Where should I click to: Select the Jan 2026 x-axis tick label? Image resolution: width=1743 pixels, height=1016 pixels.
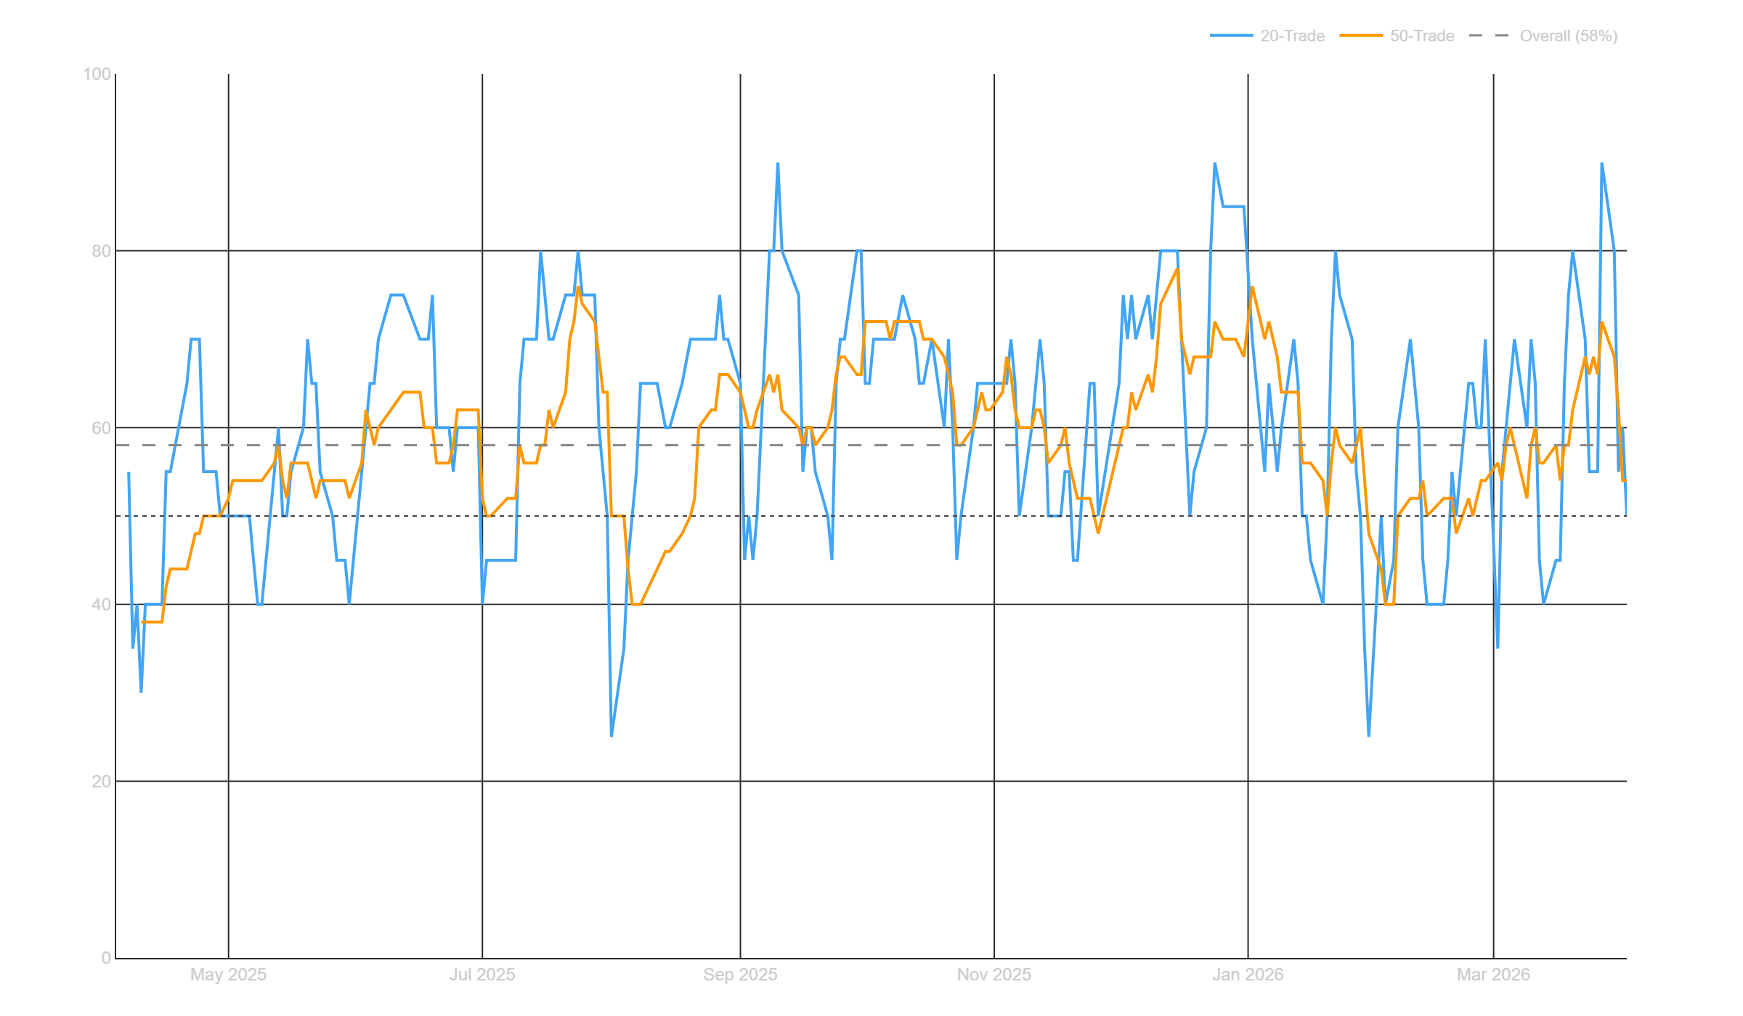point(1247,975)
